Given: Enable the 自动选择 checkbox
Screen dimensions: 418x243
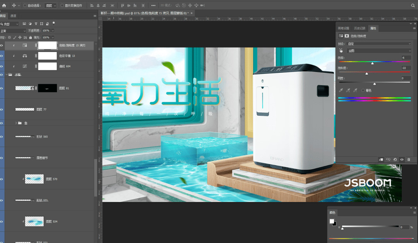Looking at the screenshot, I should click(25, 5).
